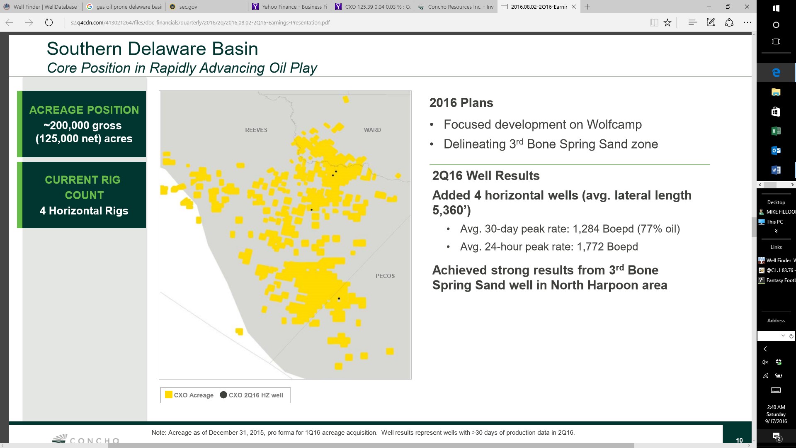
Task: Click the "4 Horizontal Rigs" text
Action: pos(84,211)
